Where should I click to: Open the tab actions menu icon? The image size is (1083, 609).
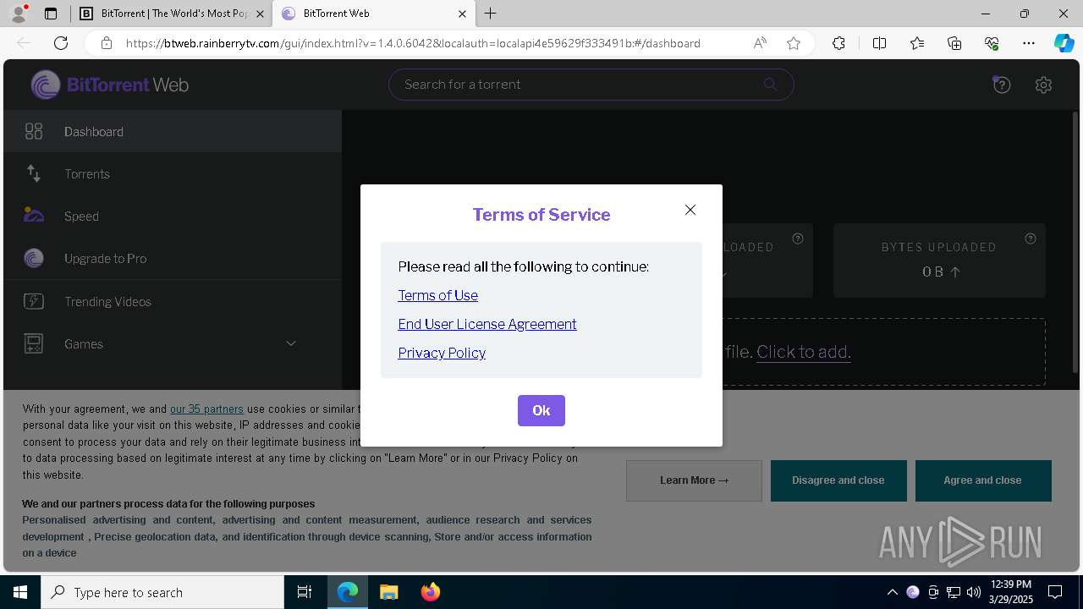51,14
